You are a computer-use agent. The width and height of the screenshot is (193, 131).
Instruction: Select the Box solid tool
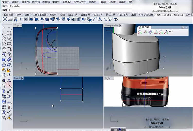pos(4,59)
